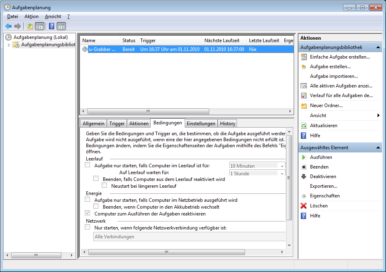Screen dimensions: 386x272
Task: Click the blue help toolbar icon
Action: [x=51, y=26]
